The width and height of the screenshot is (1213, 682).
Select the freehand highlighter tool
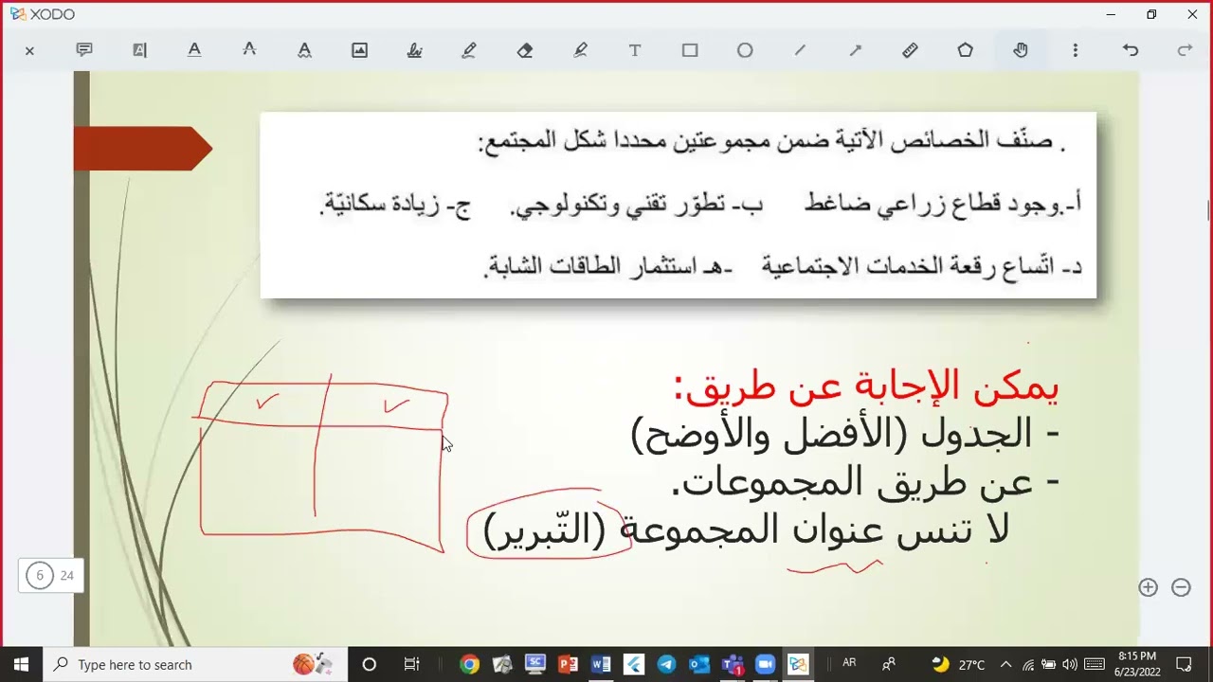pos(580,50)
